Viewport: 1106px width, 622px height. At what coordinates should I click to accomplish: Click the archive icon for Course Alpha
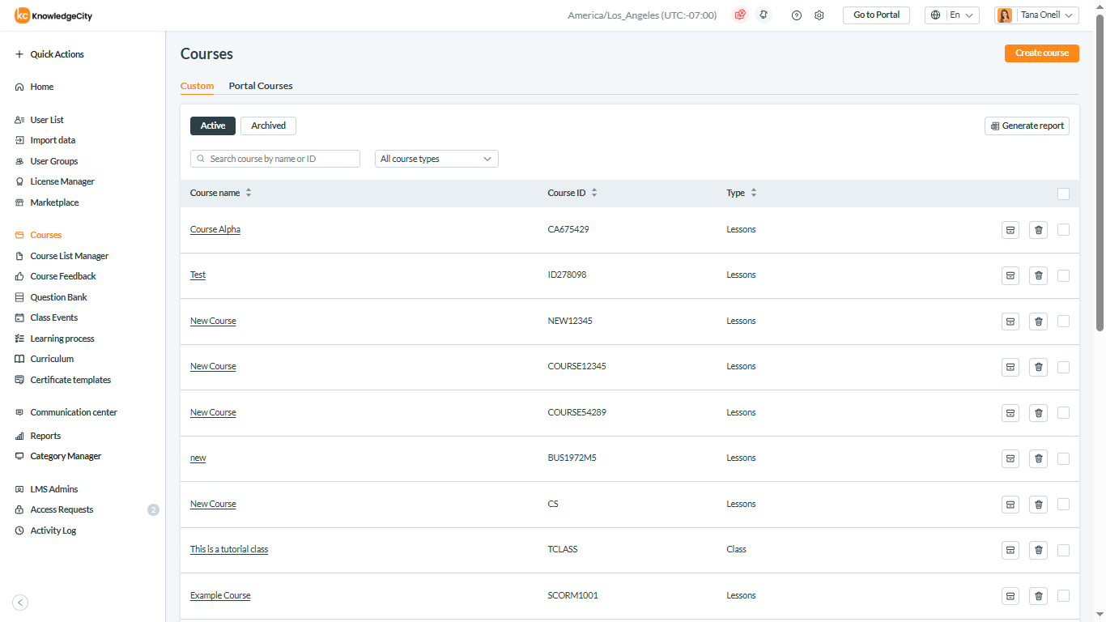[x=1010, y=230]
